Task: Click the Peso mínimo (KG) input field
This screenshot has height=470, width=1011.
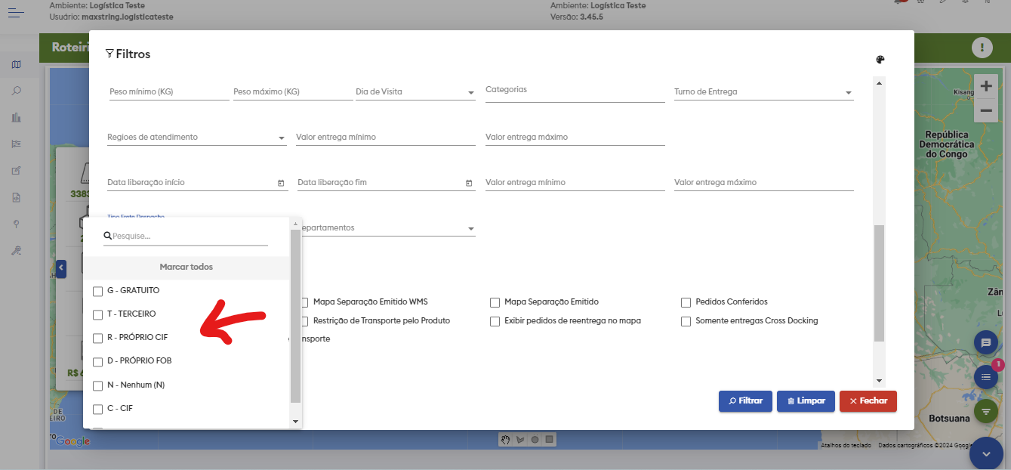Action: click(x=168, y=92)
